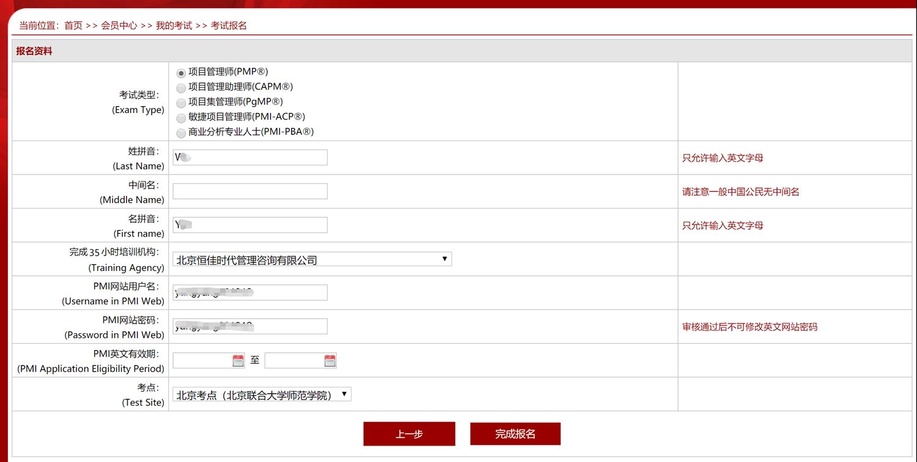This screenshot has width=917, height=462.
Task: Open the 考点 Test Site dropdown
Action: 345,394
